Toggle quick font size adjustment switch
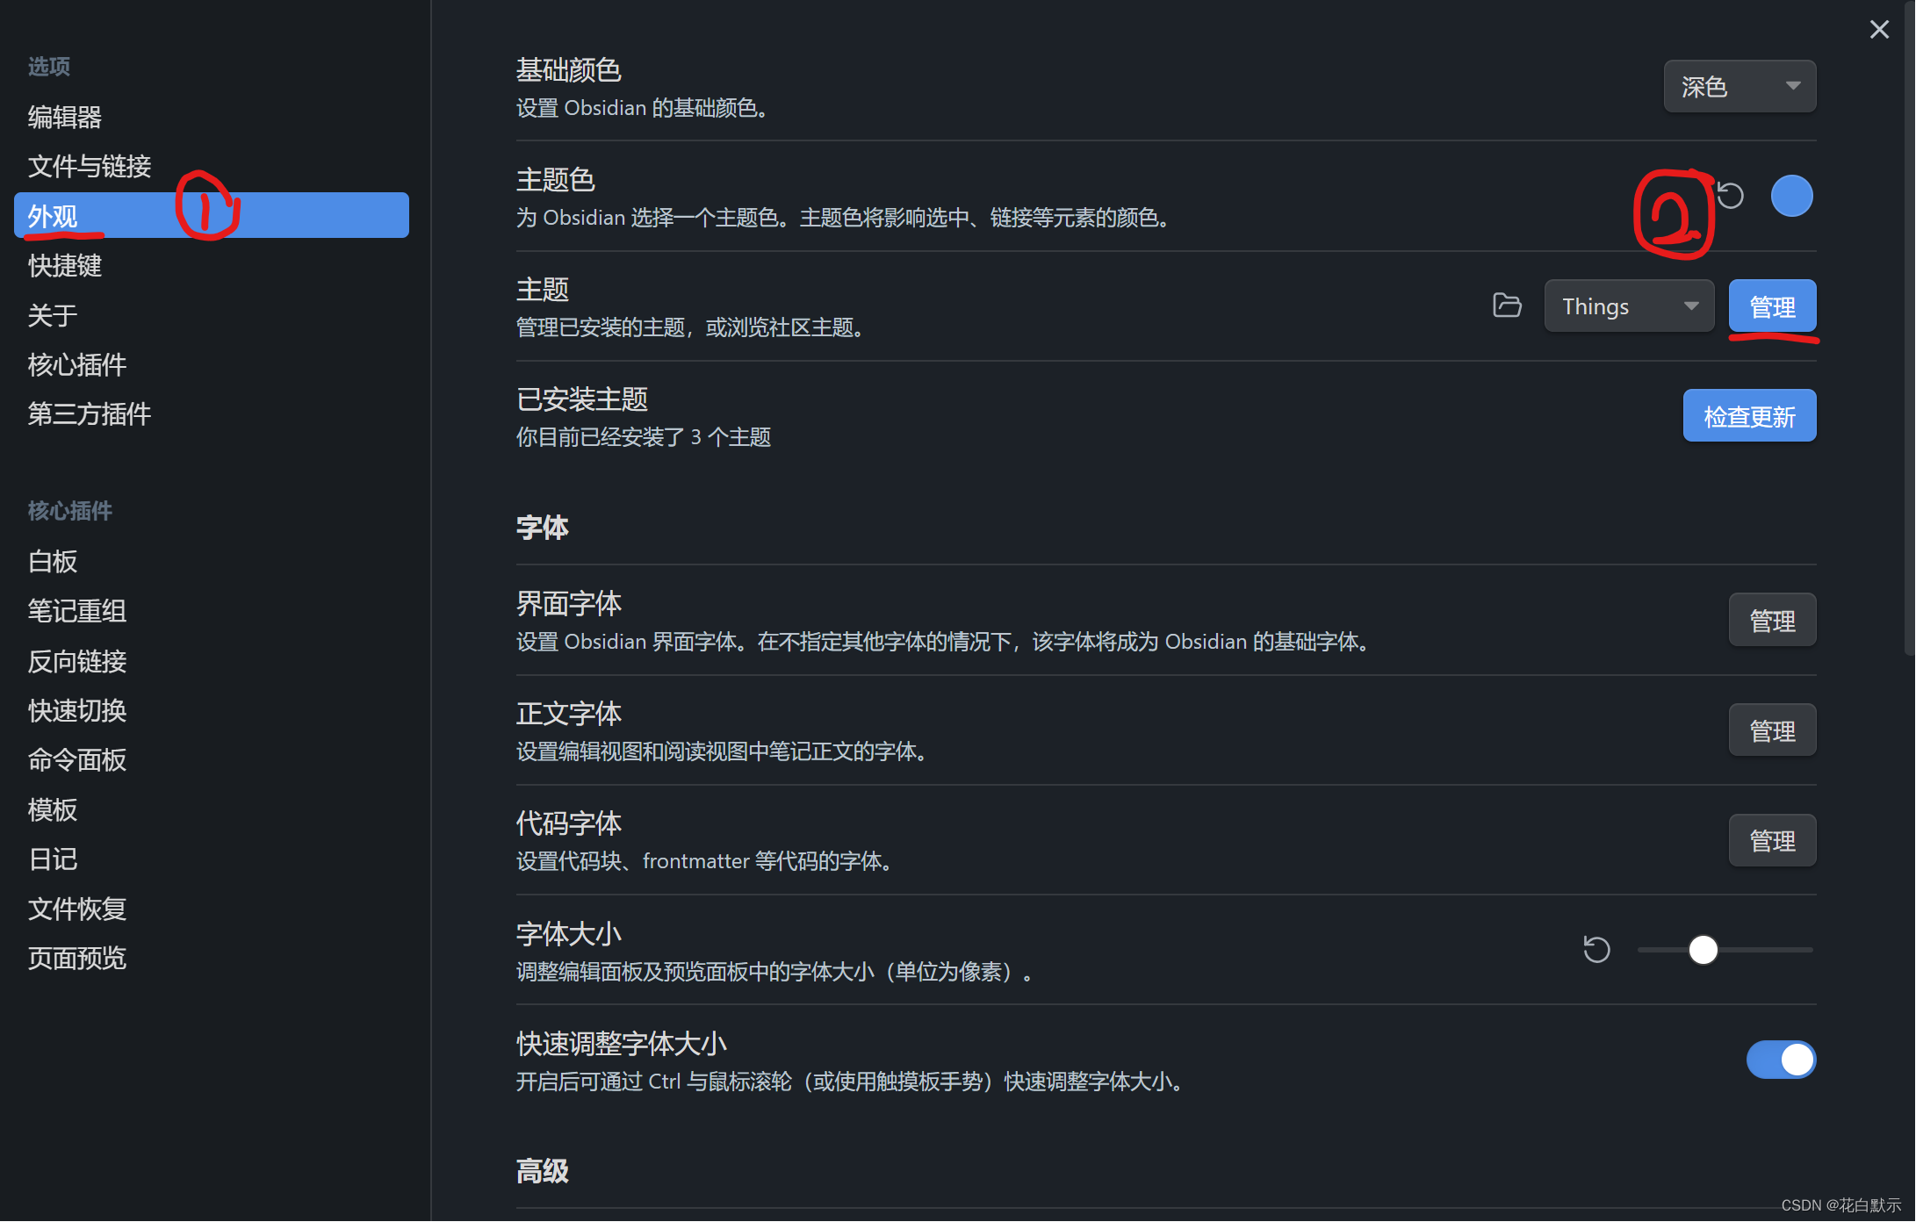Image resolution: width=1916 pixels, height=1222 pixels. (x=1780, y=1060)
